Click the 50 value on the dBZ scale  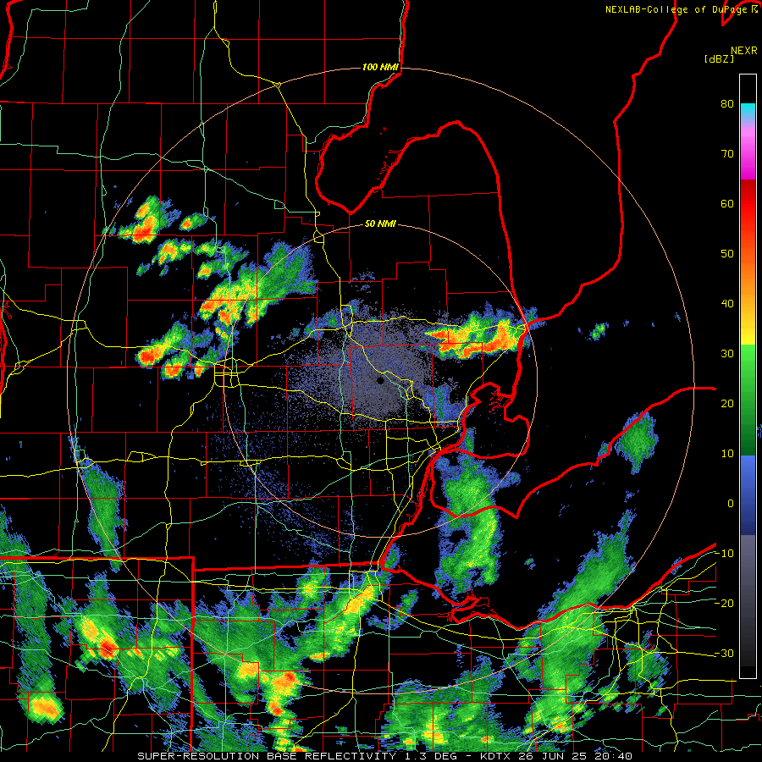(727, 254)
